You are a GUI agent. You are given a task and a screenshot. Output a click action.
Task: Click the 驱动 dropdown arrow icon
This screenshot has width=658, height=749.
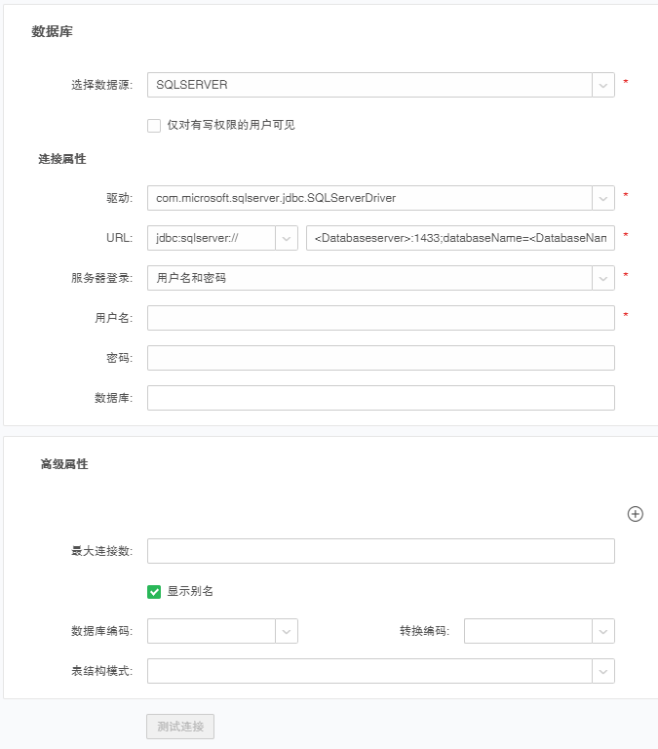coord(603,197)
